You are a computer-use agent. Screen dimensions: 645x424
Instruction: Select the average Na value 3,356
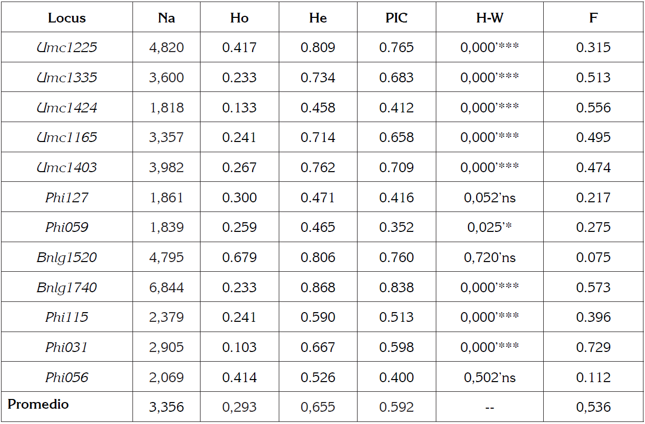point(167,407)
